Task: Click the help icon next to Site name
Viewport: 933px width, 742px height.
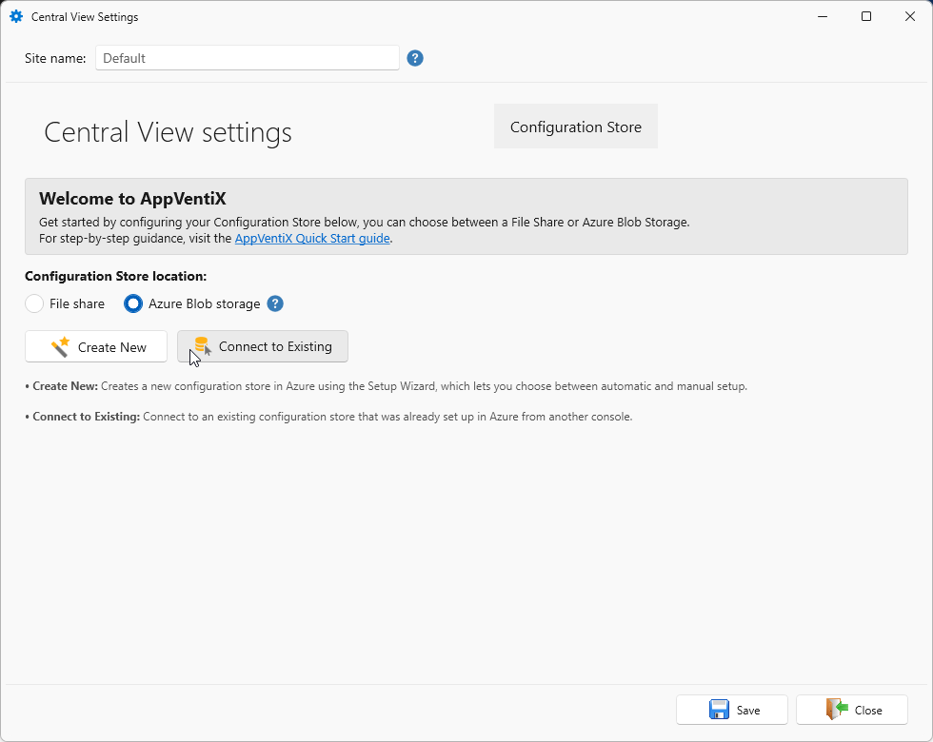Action: [x=415, y=58]
